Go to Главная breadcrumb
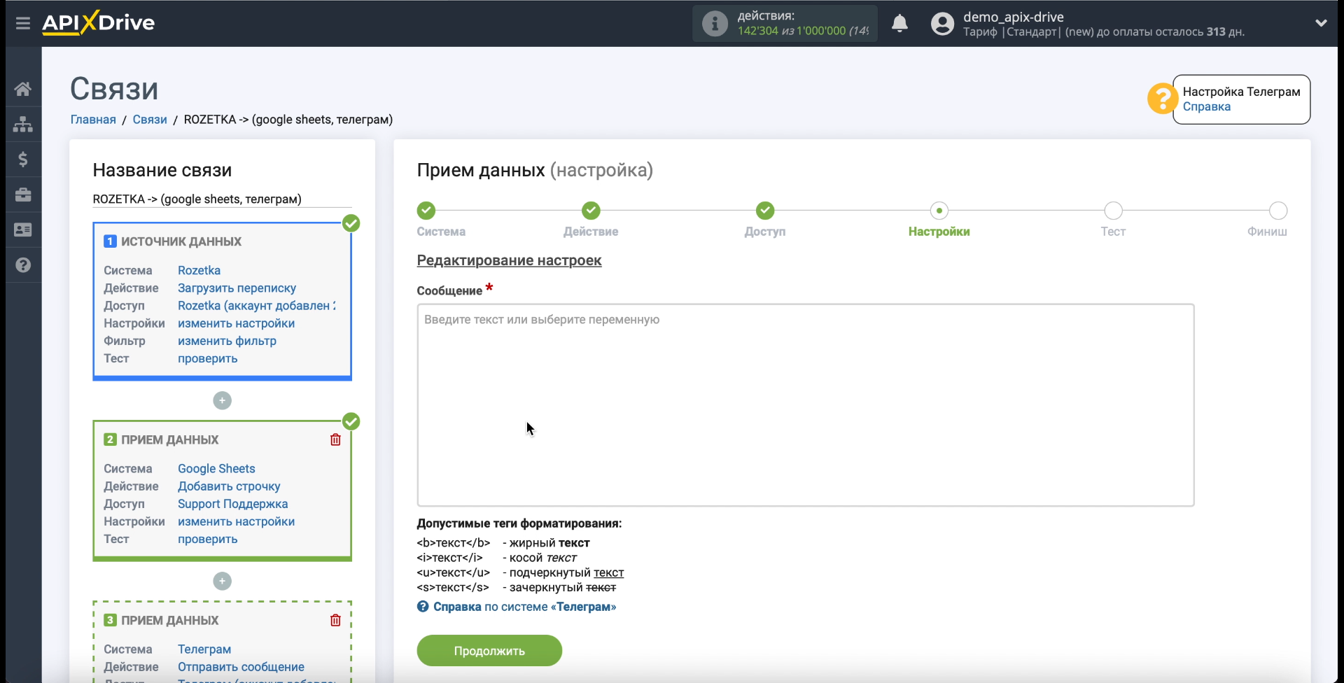The image size is (1344, 683). click(93, 120)
